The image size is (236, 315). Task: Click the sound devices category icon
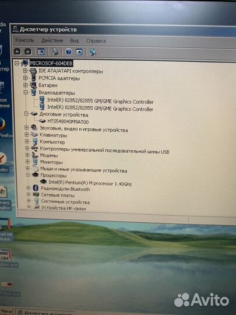[x=34, y=128]
